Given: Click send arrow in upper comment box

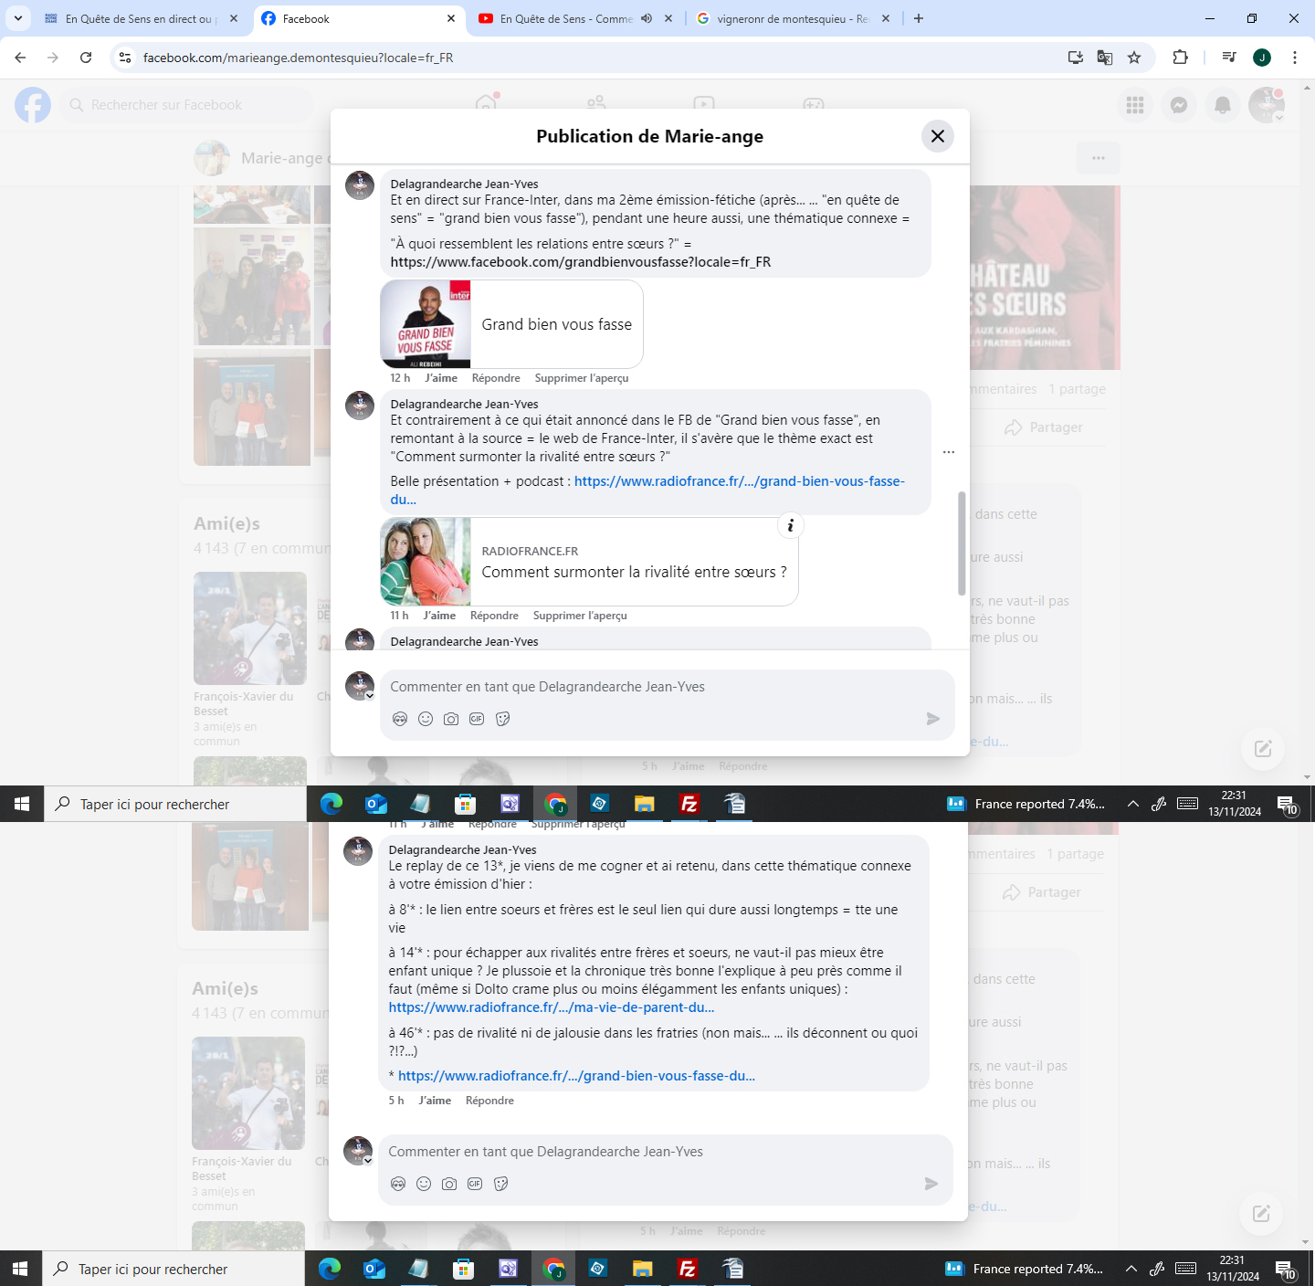Looking at the screenshot, I should pos(932,719).
